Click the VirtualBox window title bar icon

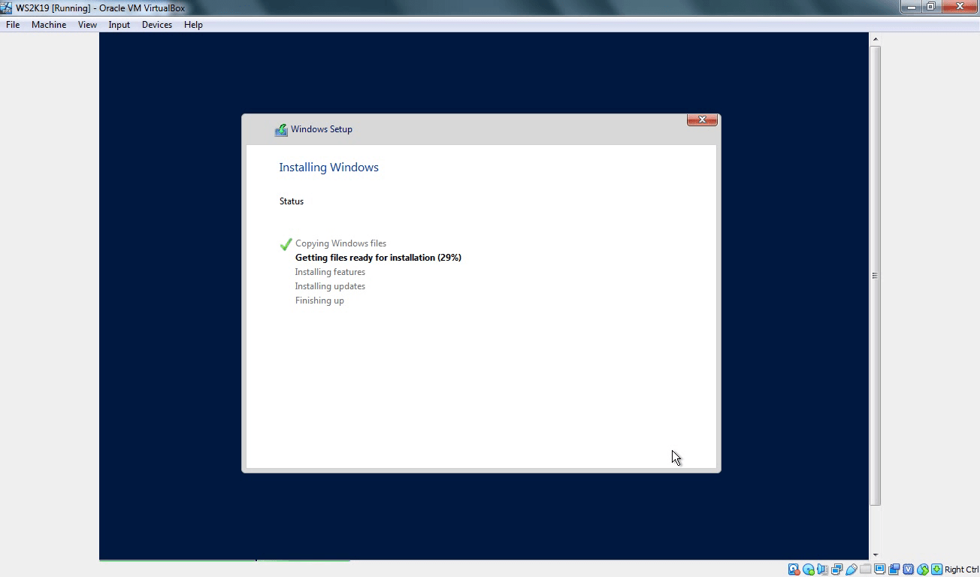coord(8,8)
